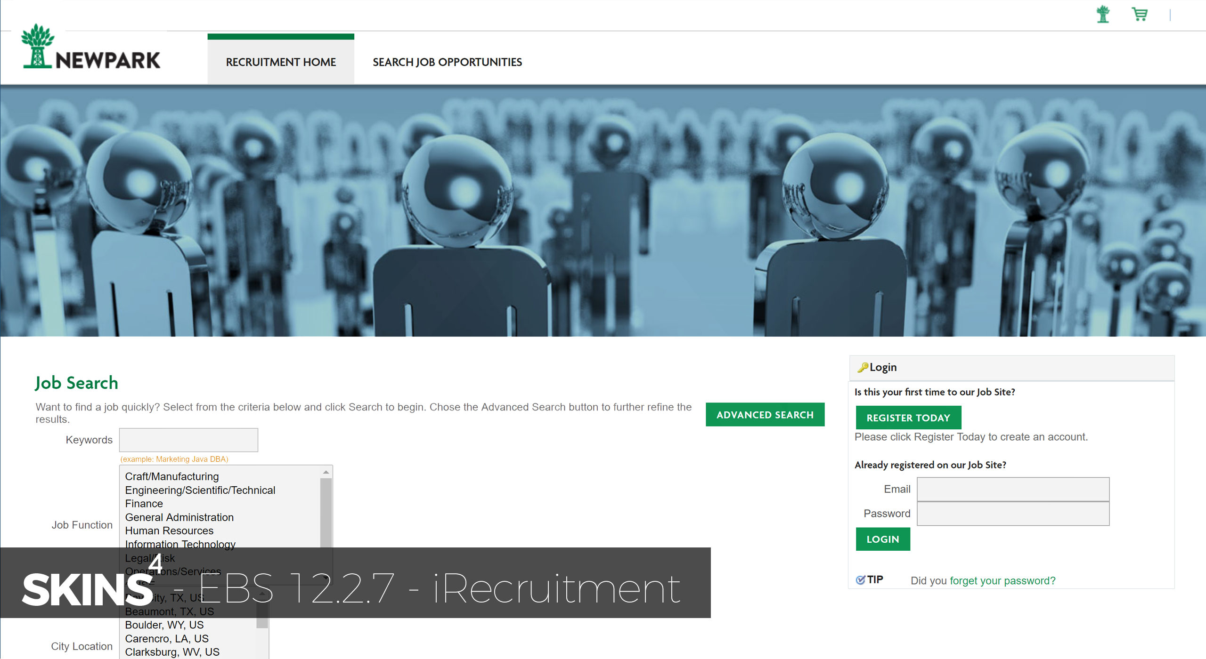Select Human Resources job function
This screenshot has height=659, width=1206.
[169, 530]
